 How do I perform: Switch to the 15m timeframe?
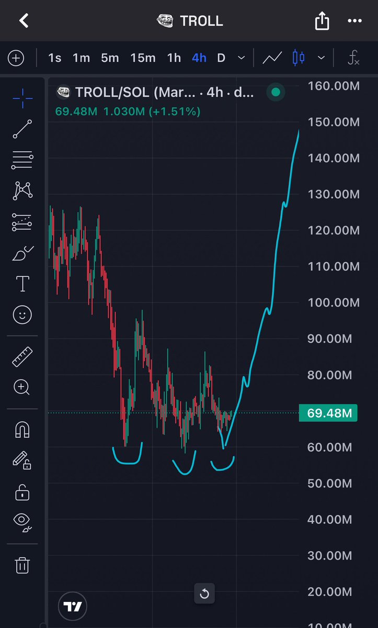[x=143, y=58]
